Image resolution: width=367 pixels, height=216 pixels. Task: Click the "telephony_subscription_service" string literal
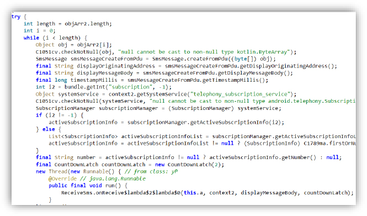pyautogui.click(x=240, y=94)
